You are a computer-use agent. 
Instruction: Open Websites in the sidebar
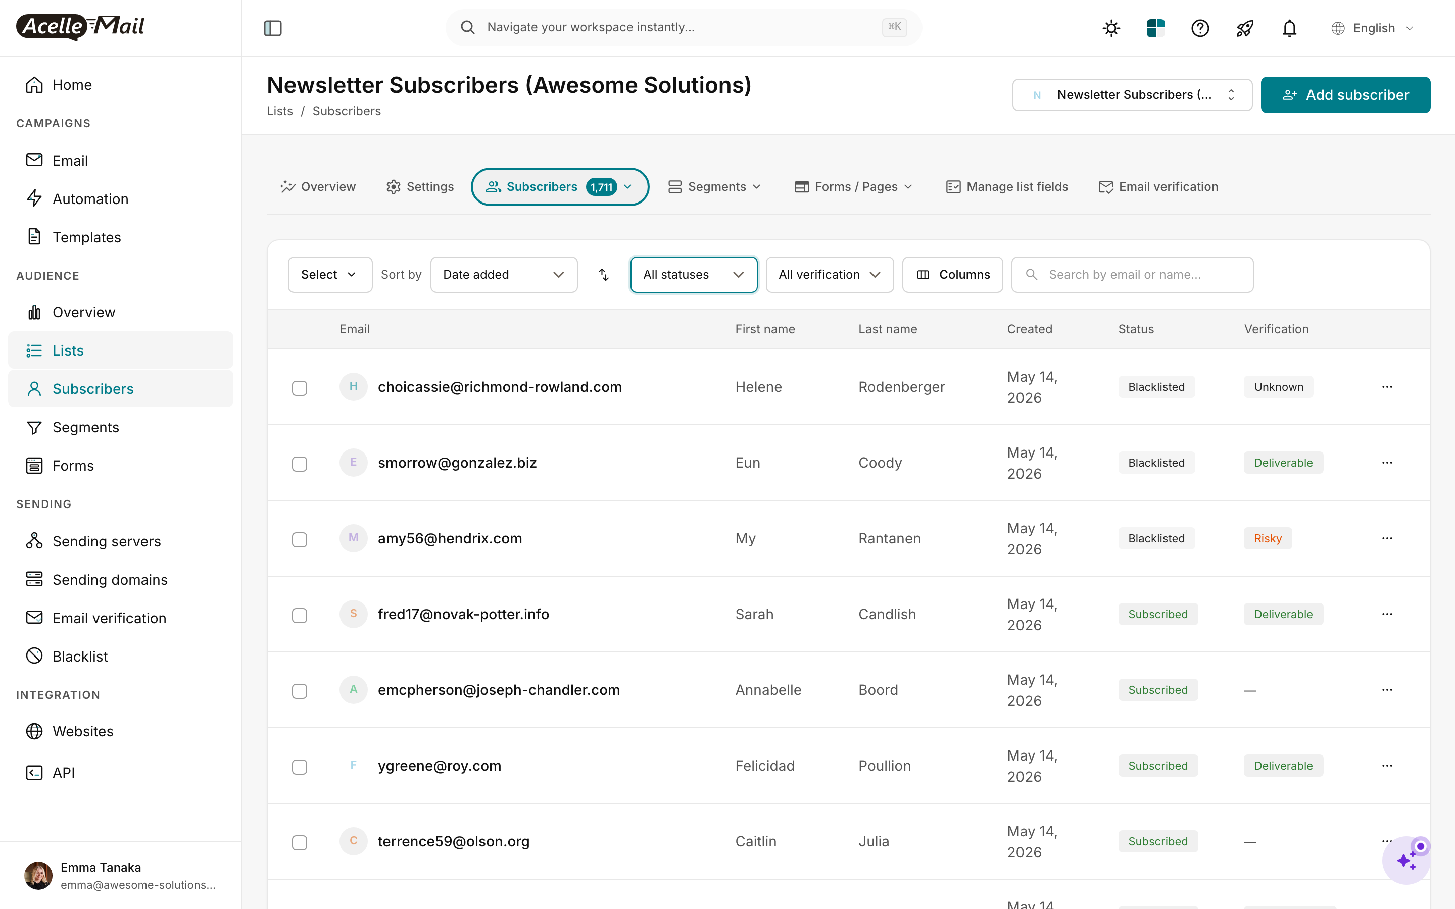(120, 731)
